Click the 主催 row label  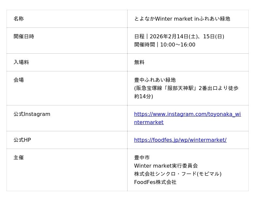[x=19, y=158]
